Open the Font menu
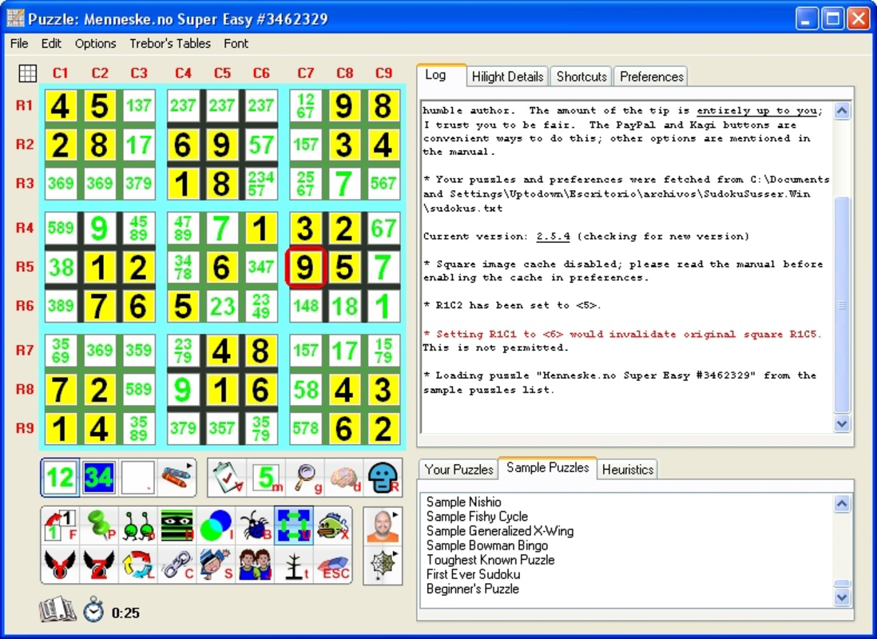877x639 pixels. 236,44
